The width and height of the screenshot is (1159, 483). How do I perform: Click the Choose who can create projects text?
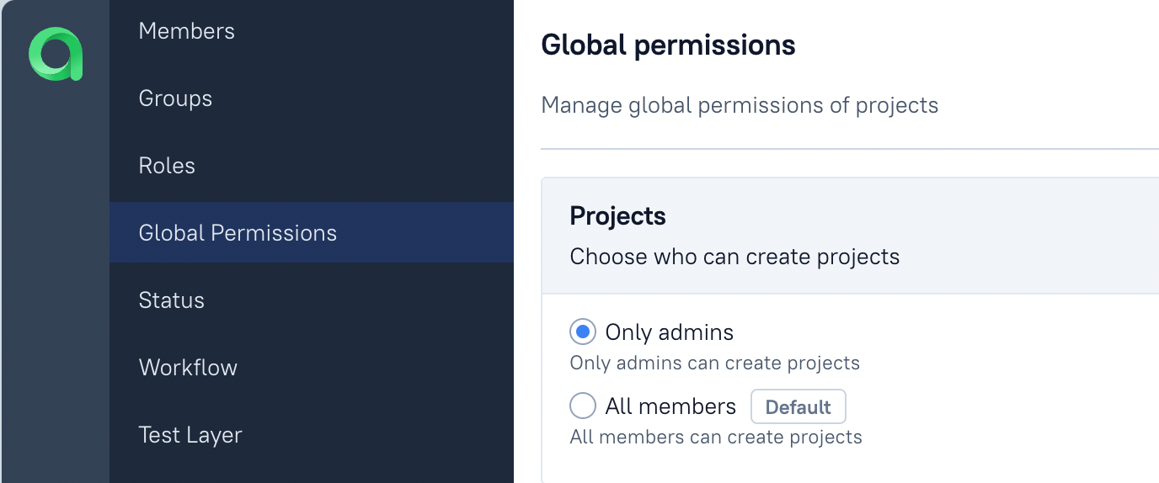pos(734,257)
